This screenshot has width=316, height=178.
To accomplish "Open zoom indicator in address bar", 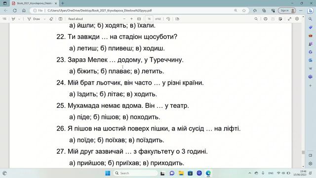I will click(236, 10).
